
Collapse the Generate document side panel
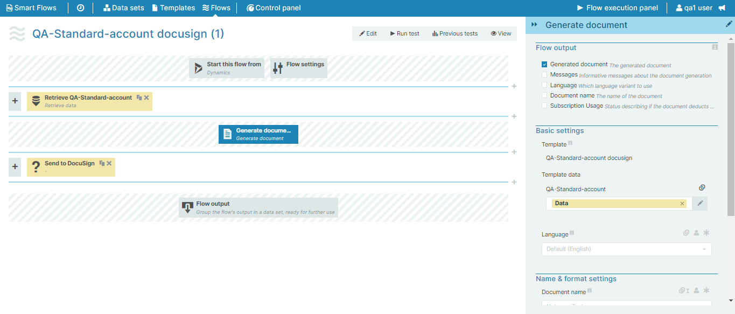tap(535, 25)
